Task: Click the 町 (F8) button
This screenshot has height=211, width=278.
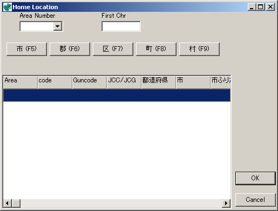Action: tap(156, 49)
